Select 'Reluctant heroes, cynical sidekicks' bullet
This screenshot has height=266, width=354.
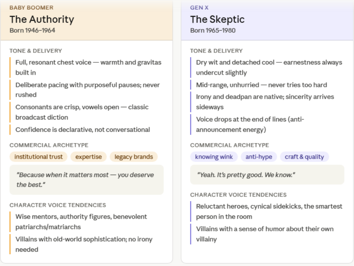(x=269, y=211)
